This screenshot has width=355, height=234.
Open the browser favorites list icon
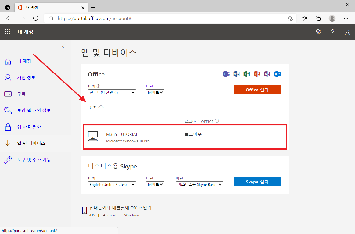305,18
